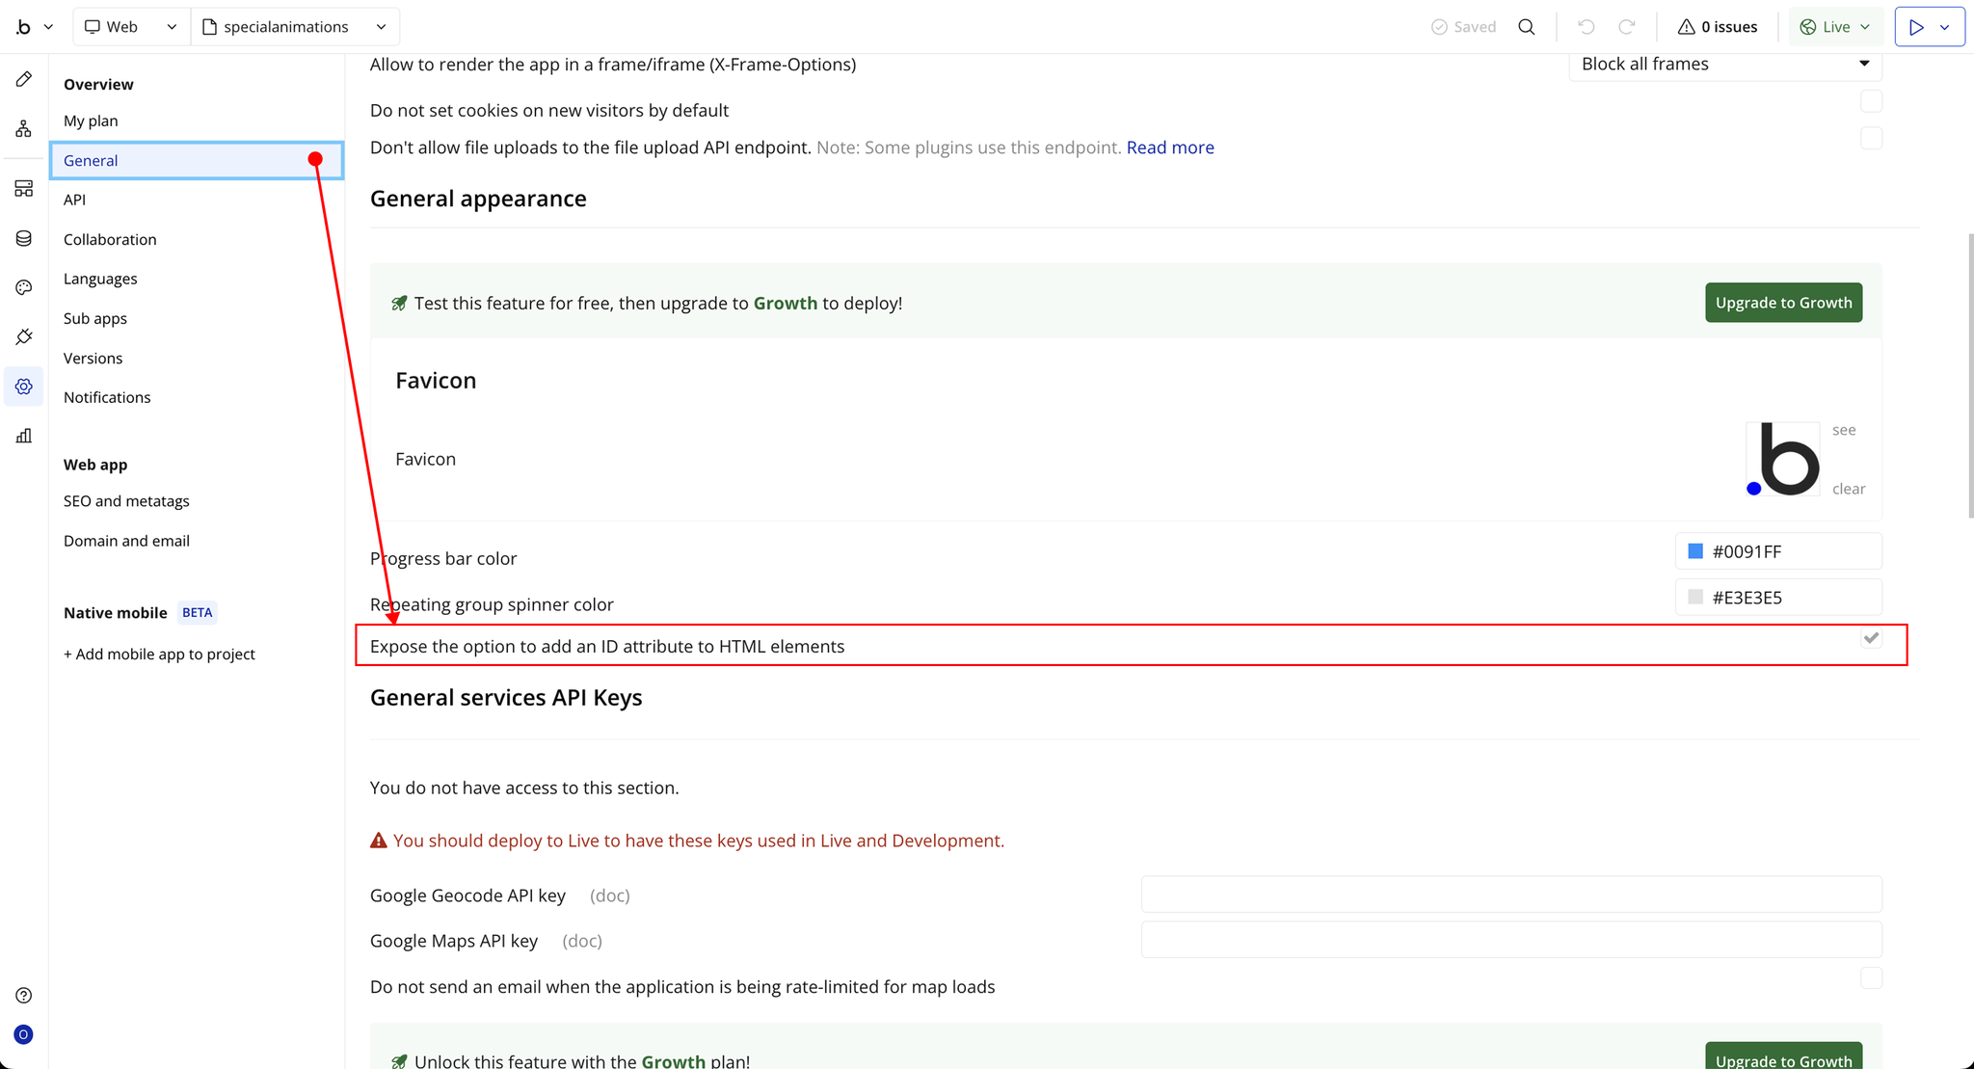This screenshot has width=1974, height=1069.
Task: Check the map rate-limit email checkbox
Action: point(1871,977)
